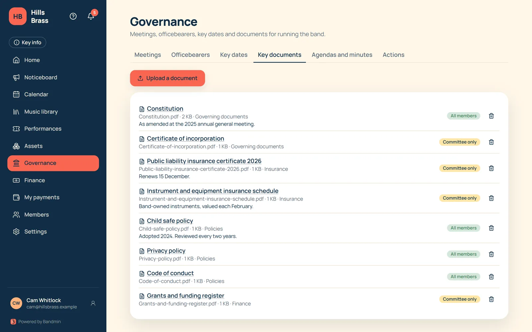Switch to the Actions tab

(x=393, y=55)
